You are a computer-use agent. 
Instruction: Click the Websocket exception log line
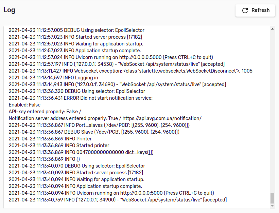130,71
